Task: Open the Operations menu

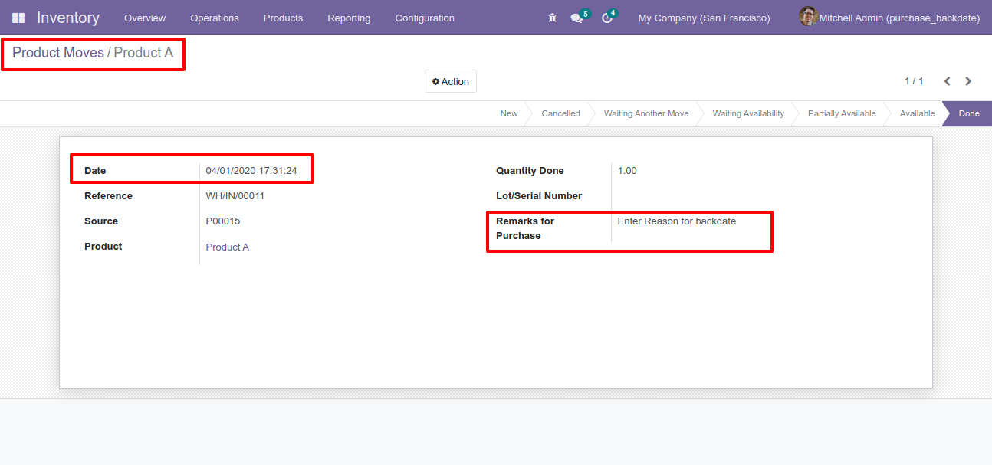Action: [x=215, y=18]
